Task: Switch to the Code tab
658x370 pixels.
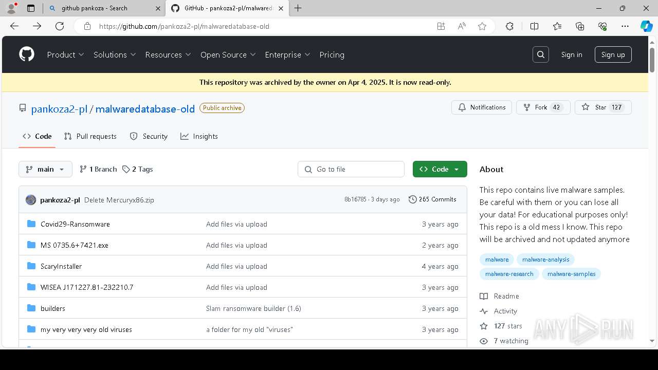Action: [37, 136]
